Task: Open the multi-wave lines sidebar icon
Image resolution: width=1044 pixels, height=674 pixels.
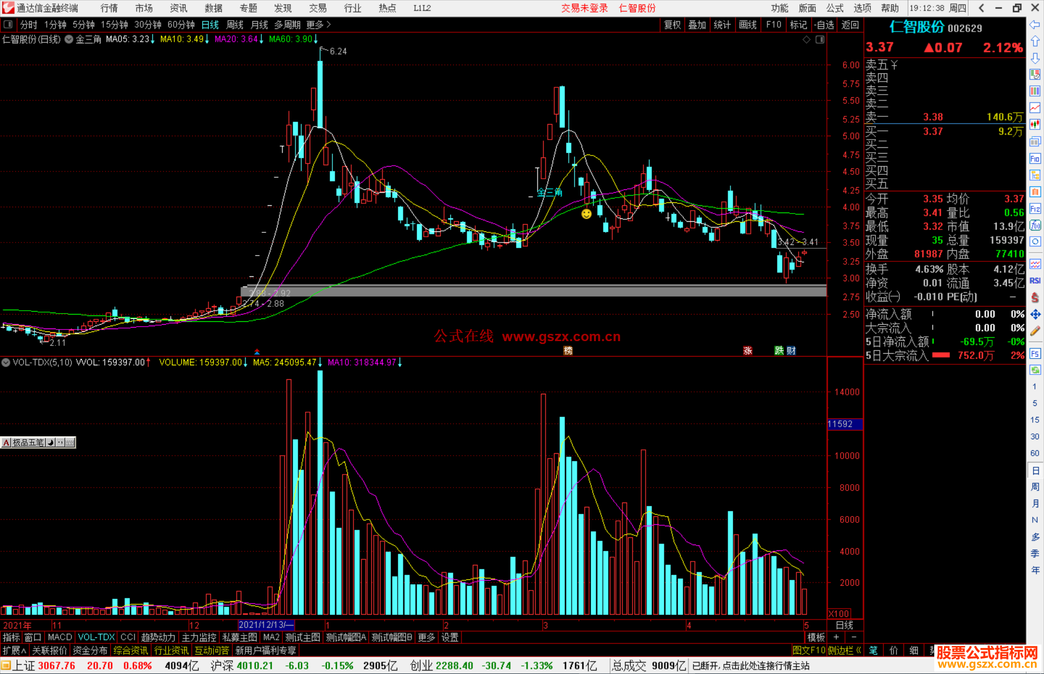Action: tap(1035, 264)
